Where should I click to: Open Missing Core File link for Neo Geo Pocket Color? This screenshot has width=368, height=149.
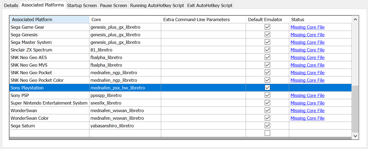coord(307,80)
